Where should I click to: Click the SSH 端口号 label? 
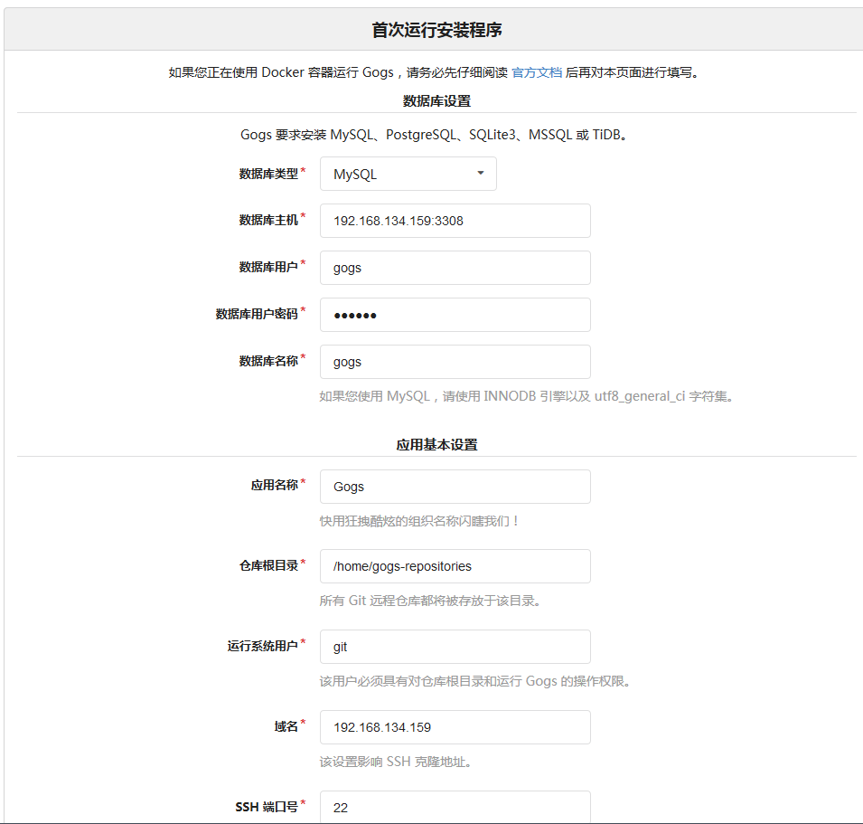(267, 807)
